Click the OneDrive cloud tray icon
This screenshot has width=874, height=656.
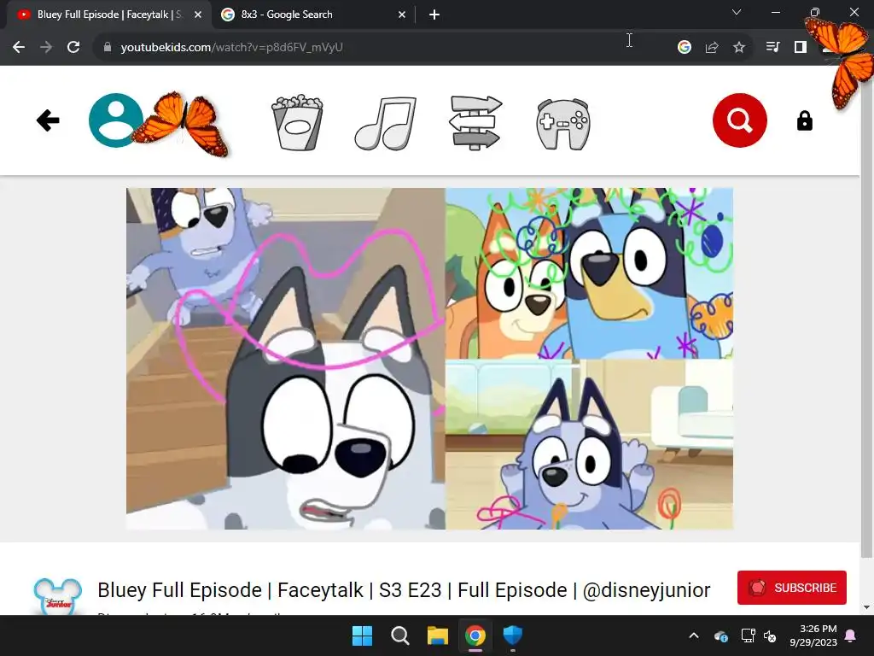[x=720, y=635]
